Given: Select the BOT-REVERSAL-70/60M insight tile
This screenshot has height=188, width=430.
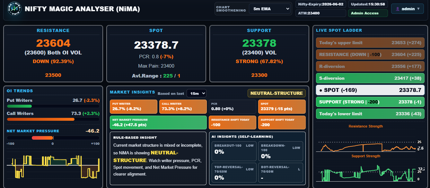Looking at the screenshot, I should pos(281,173).
